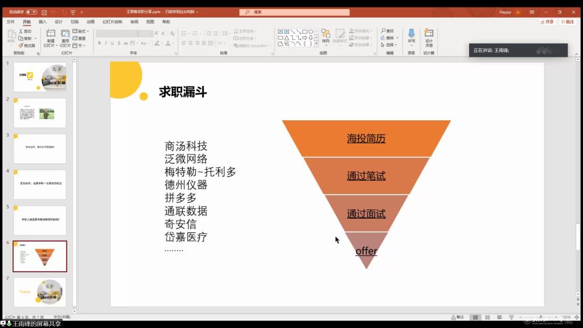
Task: Select slide 1 thumbnail
Action: click(x=40, y=77)
